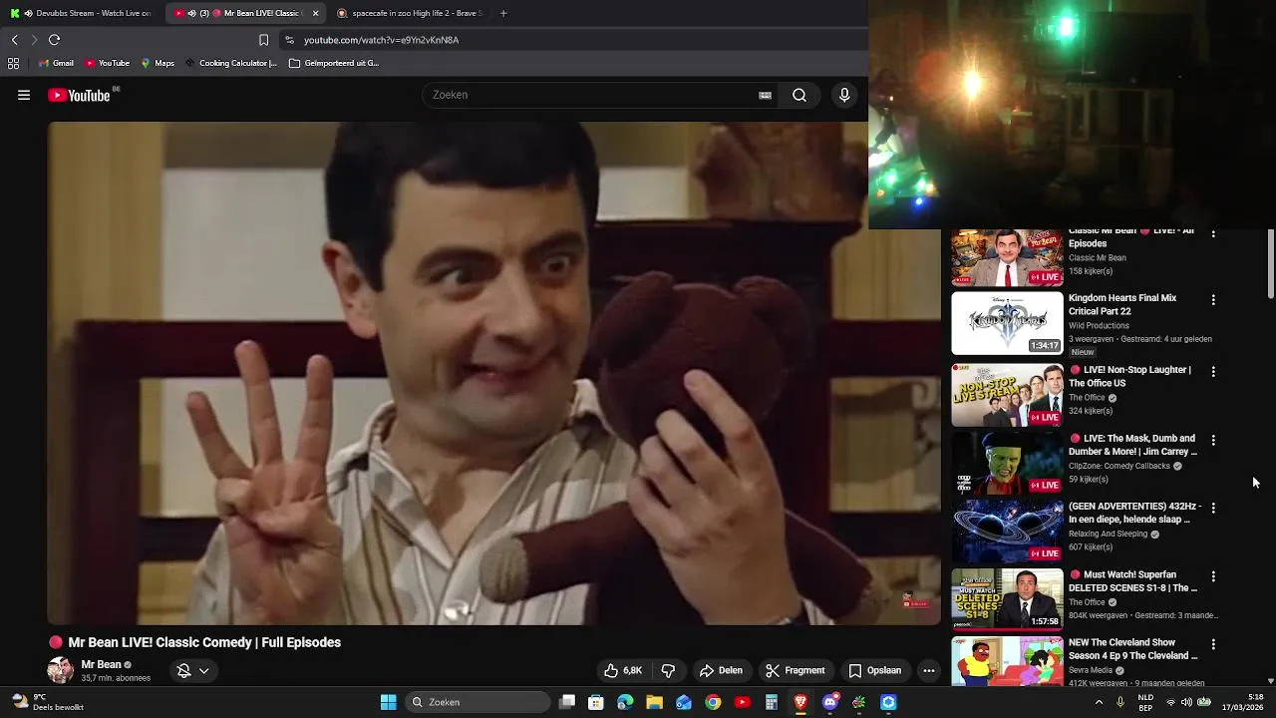Share the video with Delen

721,670
